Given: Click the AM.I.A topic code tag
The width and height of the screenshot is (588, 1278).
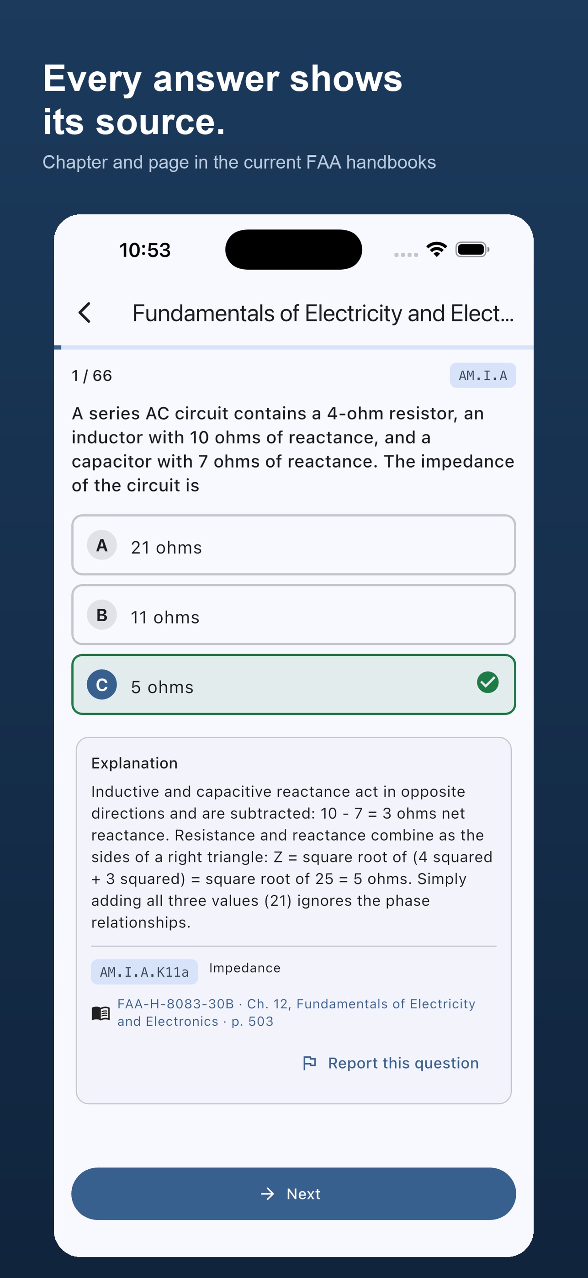Looking at the screenshot, I should coord(482,376).
